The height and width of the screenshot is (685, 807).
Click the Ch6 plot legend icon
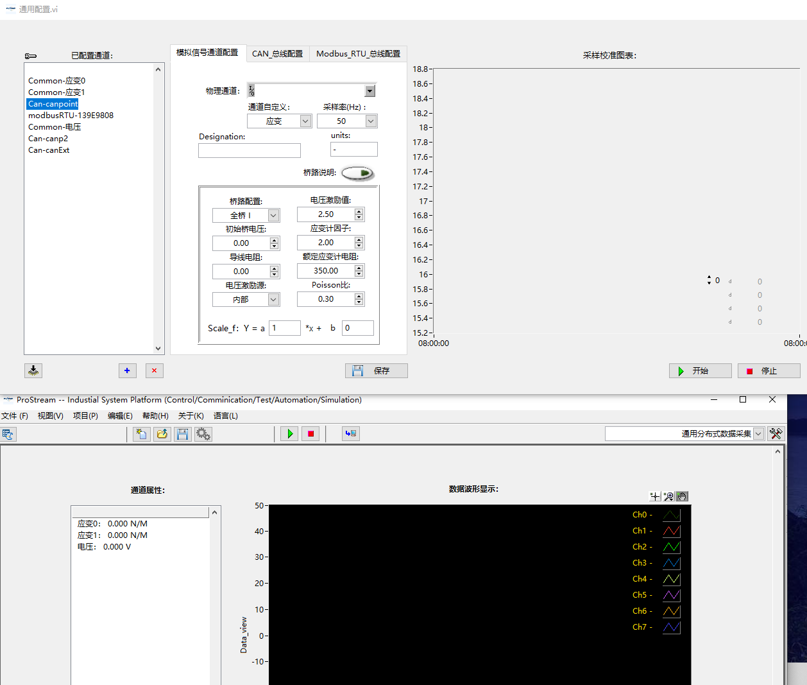click(672, 611)
